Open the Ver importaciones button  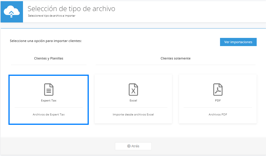pyautogui.click(x=238, y=42)
